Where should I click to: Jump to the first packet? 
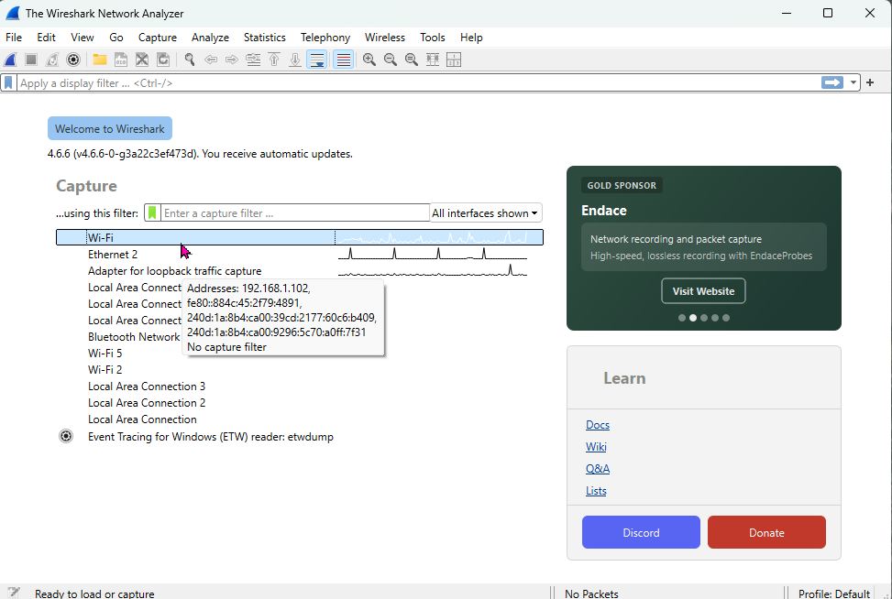click(x=274, y=60)
